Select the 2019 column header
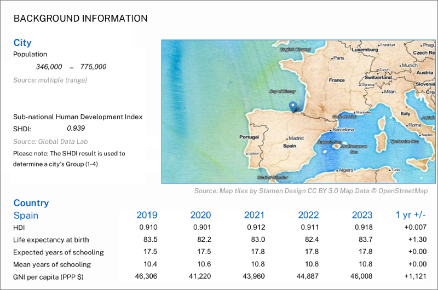This screenshot has width=438, height=290. tap(147, 215)
